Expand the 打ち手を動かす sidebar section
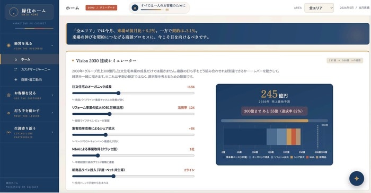This screenshot has height=193, width=371. click(x=52, y=113)
